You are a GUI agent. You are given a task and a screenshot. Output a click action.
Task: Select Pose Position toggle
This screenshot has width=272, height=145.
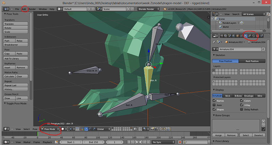[225, 61]
